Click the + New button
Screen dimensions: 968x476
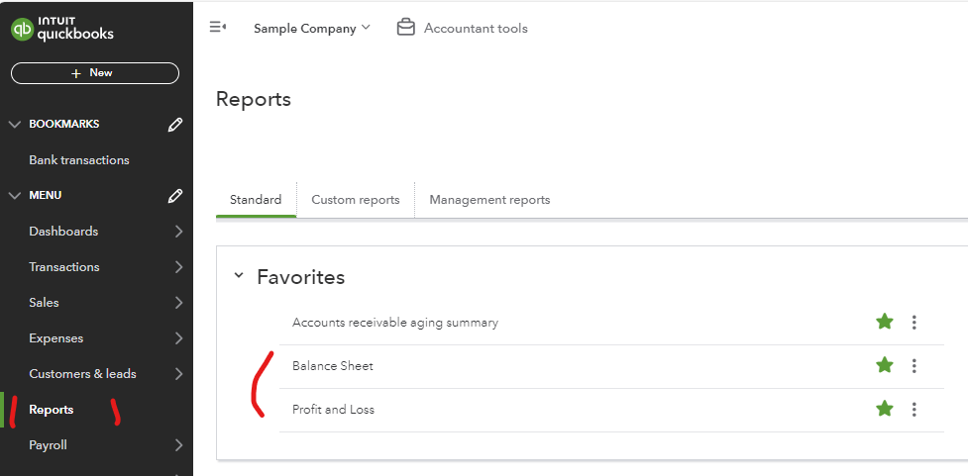(x=95, y=73)
